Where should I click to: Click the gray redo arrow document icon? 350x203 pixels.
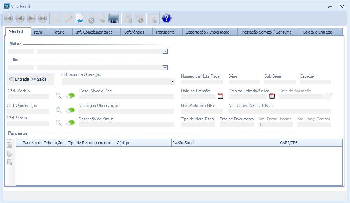pyautogui.click(x=102, y=19)
